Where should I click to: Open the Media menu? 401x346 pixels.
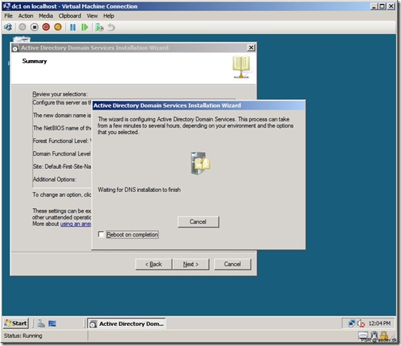(x=46, y=16)
